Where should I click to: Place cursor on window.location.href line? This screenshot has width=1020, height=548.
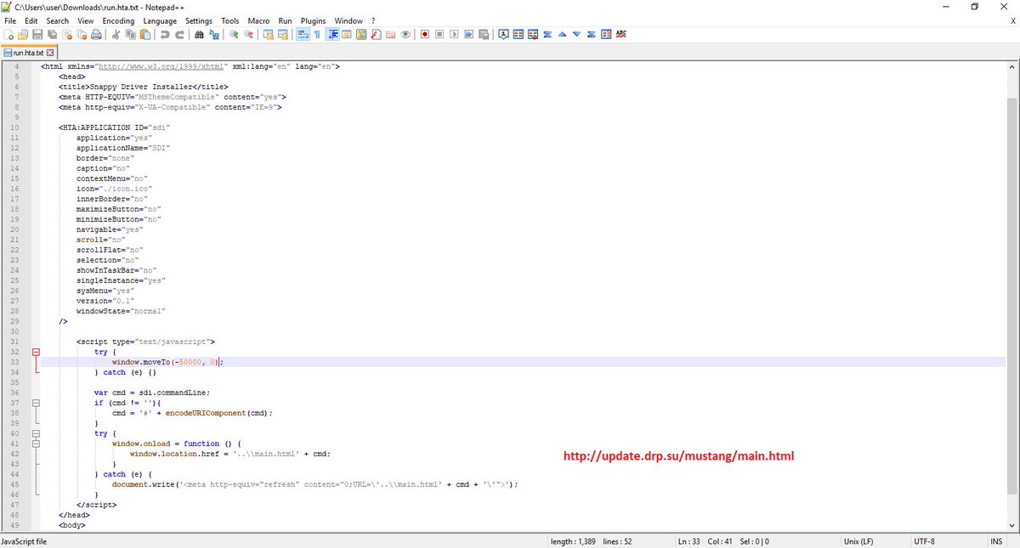point(230,454)
